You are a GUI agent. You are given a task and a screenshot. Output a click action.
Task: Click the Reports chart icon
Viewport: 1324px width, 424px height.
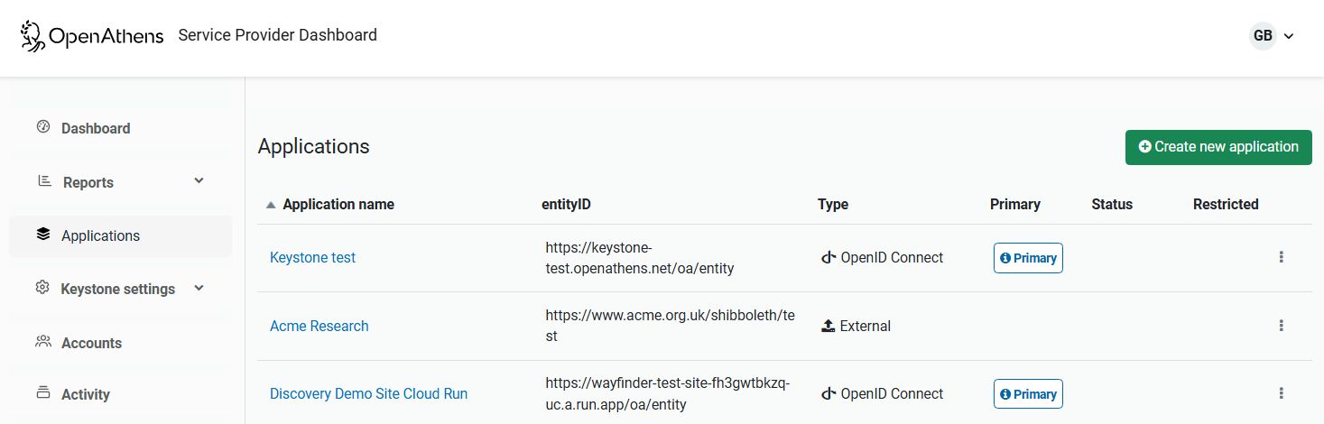point(44,181)
